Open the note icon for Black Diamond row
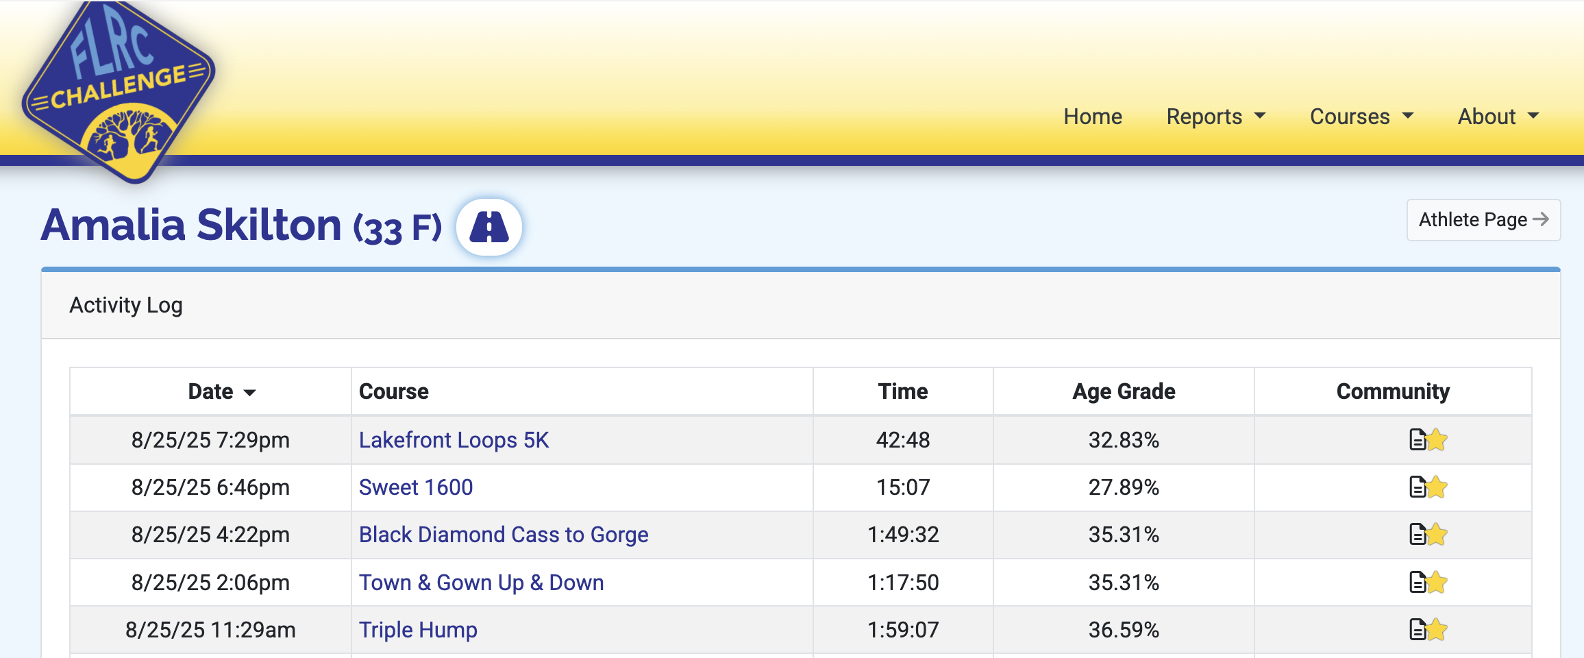Screen dimensions: 1584x658 tap(1417, 534)
